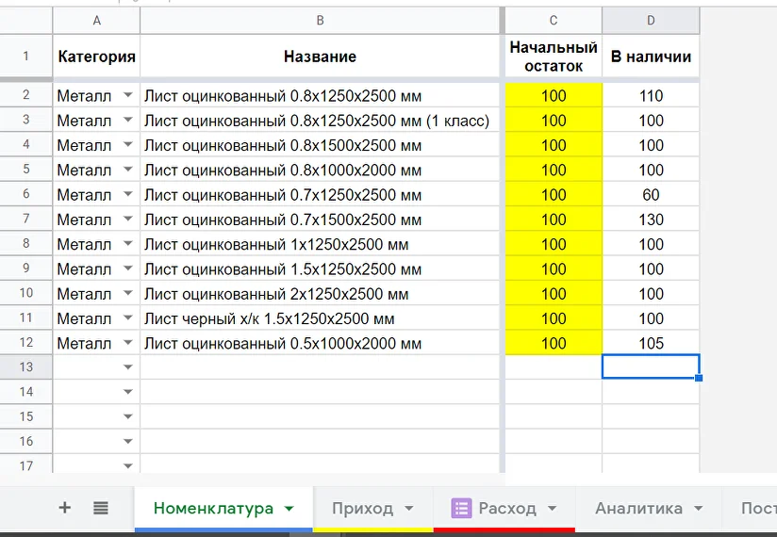Expand category dropdown in row 3
Viewport: 777px width, 537px height.
tap(128, 120)
